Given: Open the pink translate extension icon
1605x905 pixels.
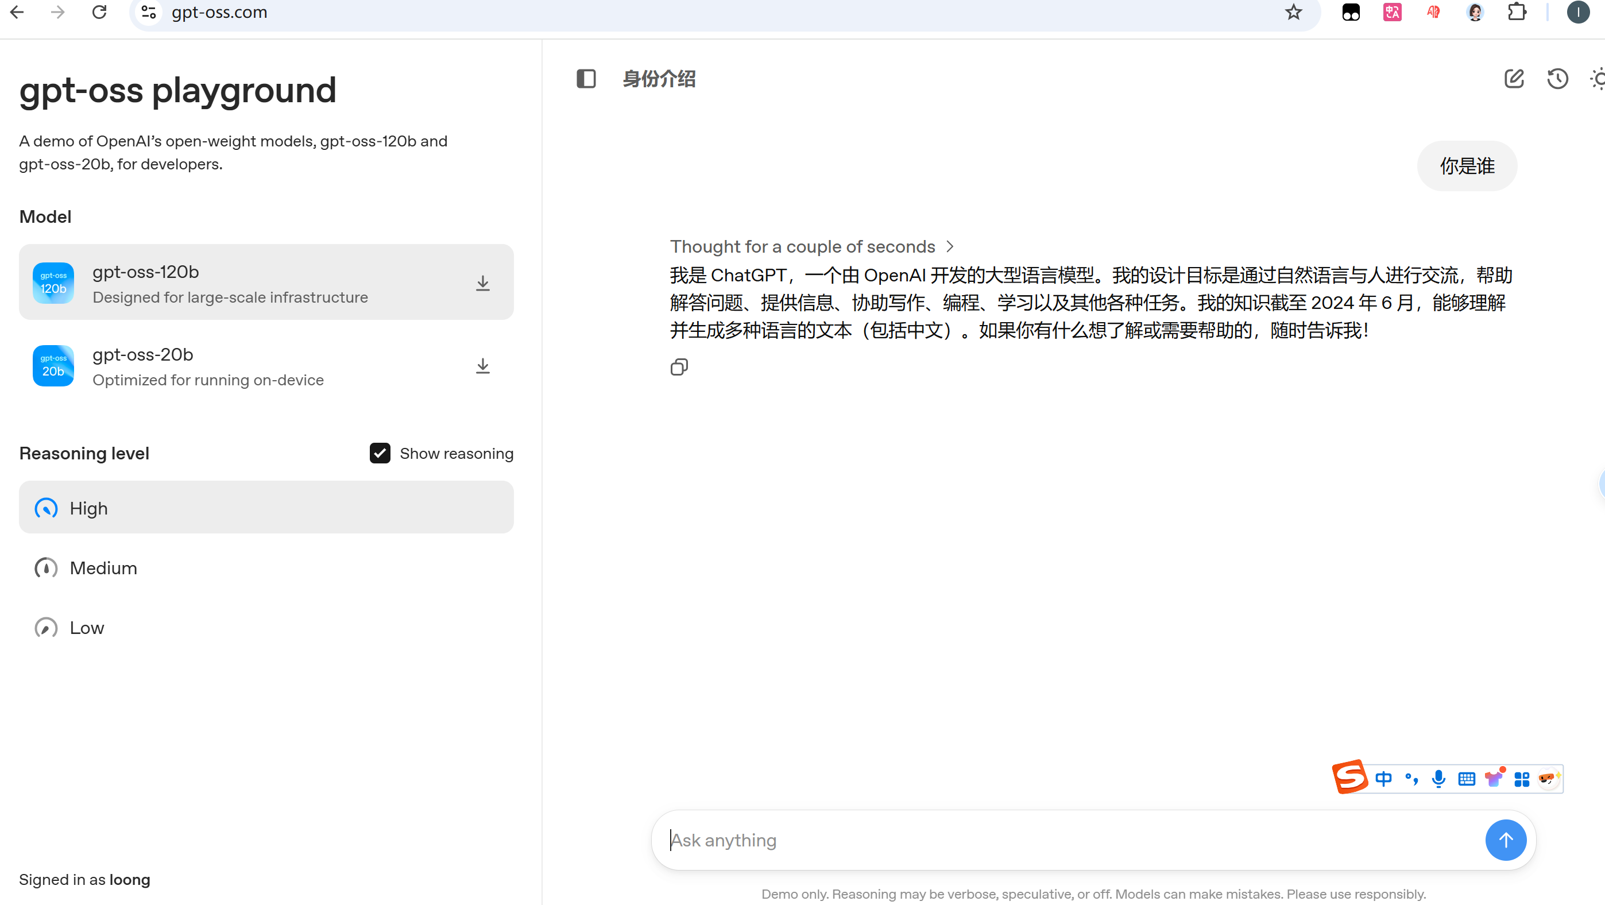Looking at the screenshot, I should pyautogui.click(x=1392, y=12).
